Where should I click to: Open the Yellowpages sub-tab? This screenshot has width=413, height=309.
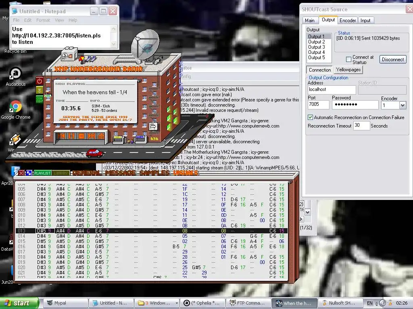click(x=348, y=70)
